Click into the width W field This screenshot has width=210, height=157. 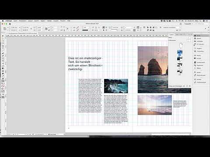click(x=25, y=27)
